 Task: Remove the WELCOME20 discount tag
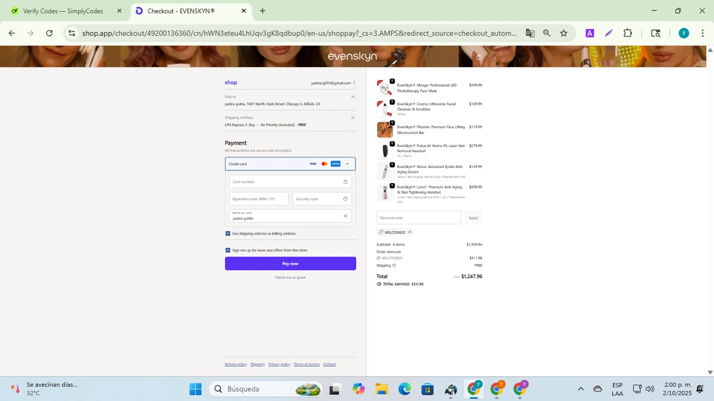(x=409, y=232)
